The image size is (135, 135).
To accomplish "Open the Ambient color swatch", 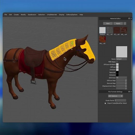I will tap(117, 70).
